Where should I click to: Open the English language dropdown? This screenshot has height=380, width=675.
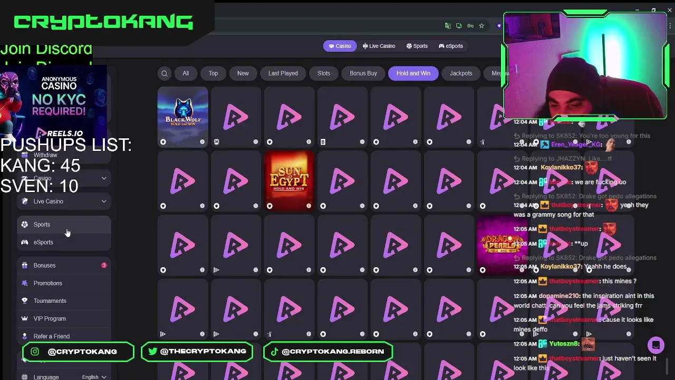pyautogui.click(x=94, y=377)
